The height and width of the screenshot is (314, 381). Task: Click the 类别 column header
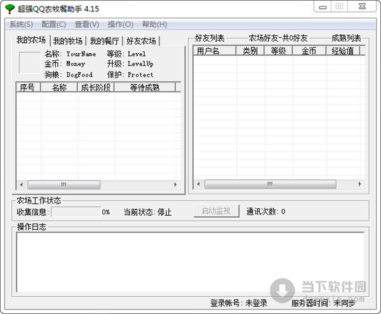[x=250, y=51]
